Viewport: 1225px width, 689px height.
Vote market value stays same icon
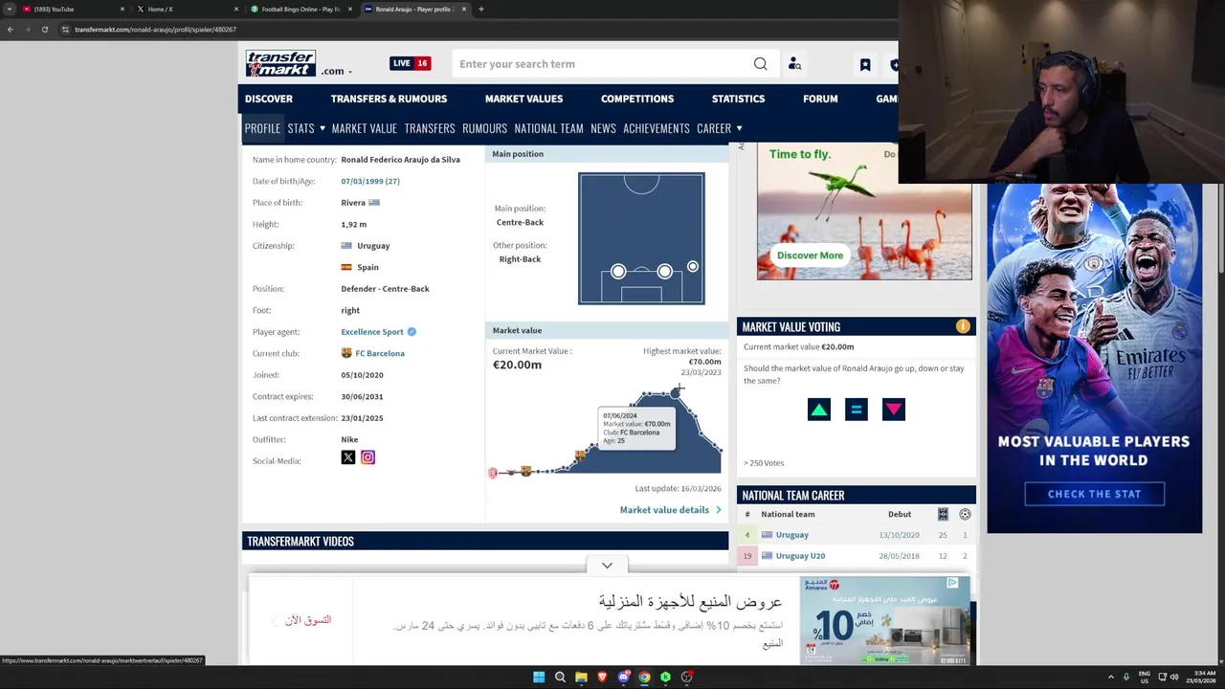coord(857,410)
